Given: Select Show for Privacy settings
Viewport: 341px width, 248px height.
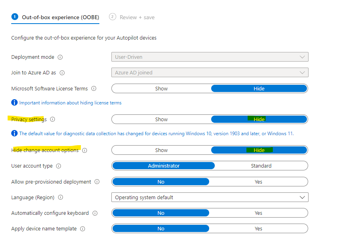Looking at the screenshot, I should [x=161, y=119].
